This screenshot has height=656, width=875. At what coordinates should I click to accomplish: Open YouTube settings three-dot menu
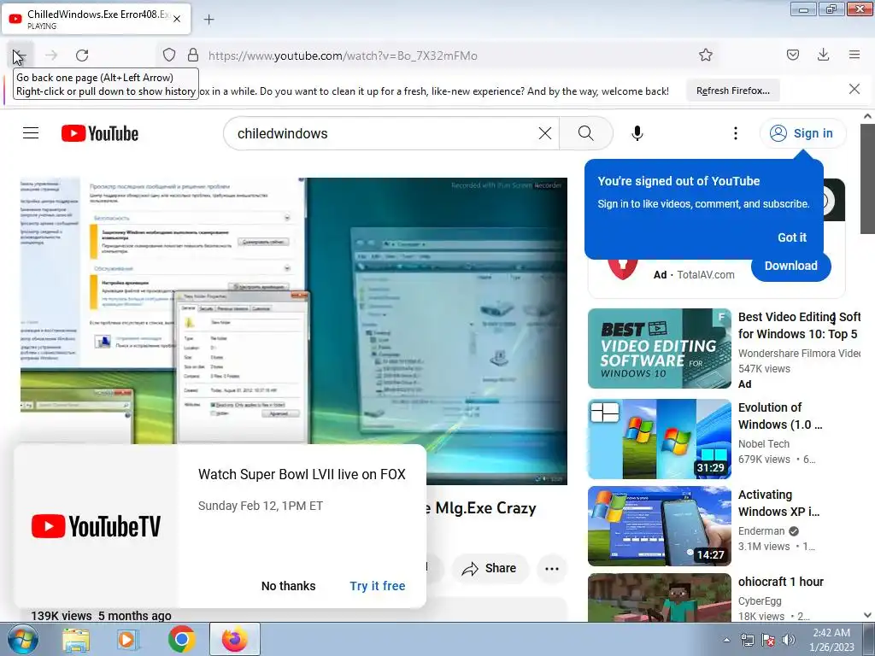coord(736,133)
